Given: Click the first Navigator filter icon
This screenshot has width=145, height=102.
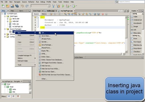Looking at the screenshot, I should coord(9,96).
